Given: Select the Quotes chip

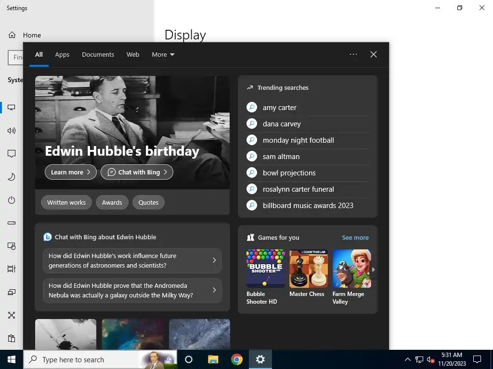Looking at the screenshot, I should [x=148, y=203].
